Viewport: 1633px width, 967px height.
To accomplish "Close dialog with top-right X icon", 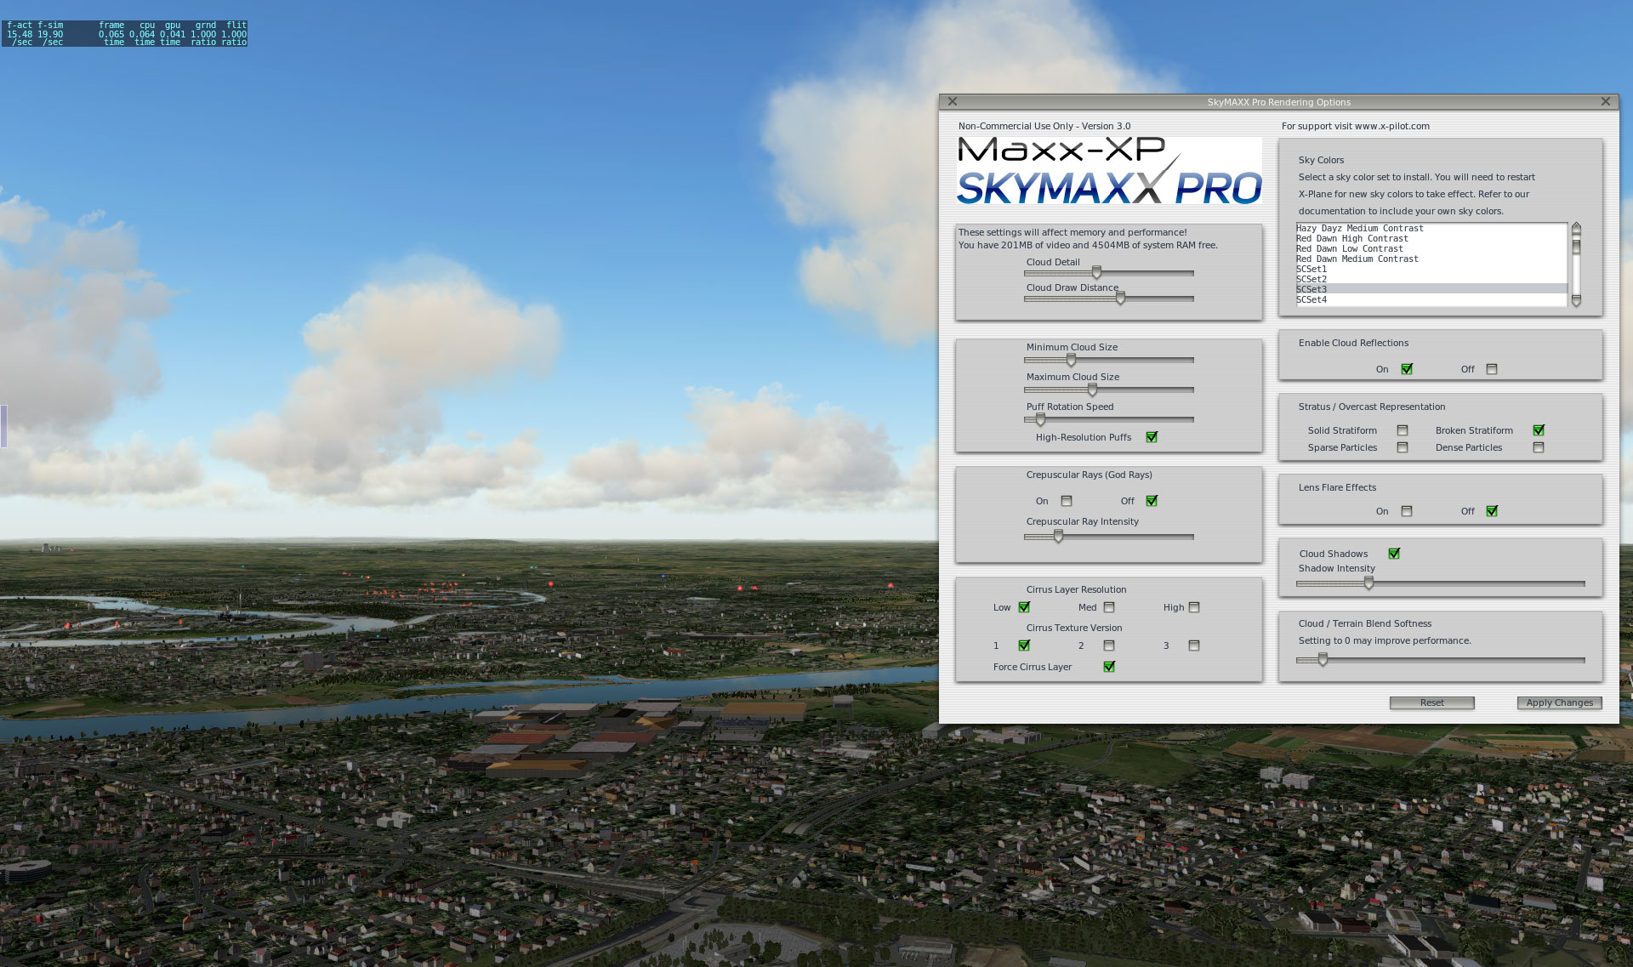I will click(x=1605, y=101).
